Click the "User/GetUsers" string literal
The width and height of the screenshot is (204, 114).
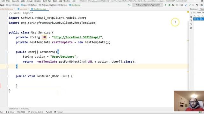63,57
